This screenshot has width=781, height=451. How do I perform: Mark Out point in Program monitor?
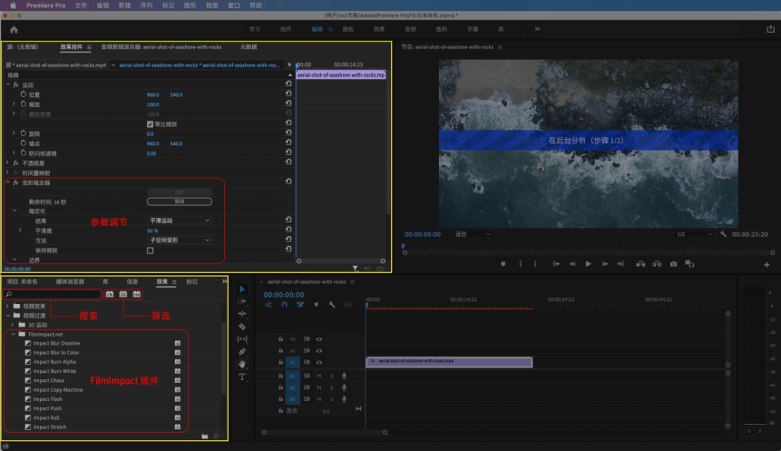pos(536,264)
